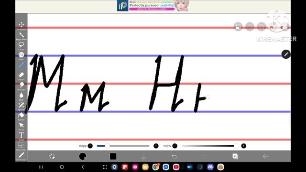Click the 100% opacity value
The image size is (306, 172).
(167, 146)
